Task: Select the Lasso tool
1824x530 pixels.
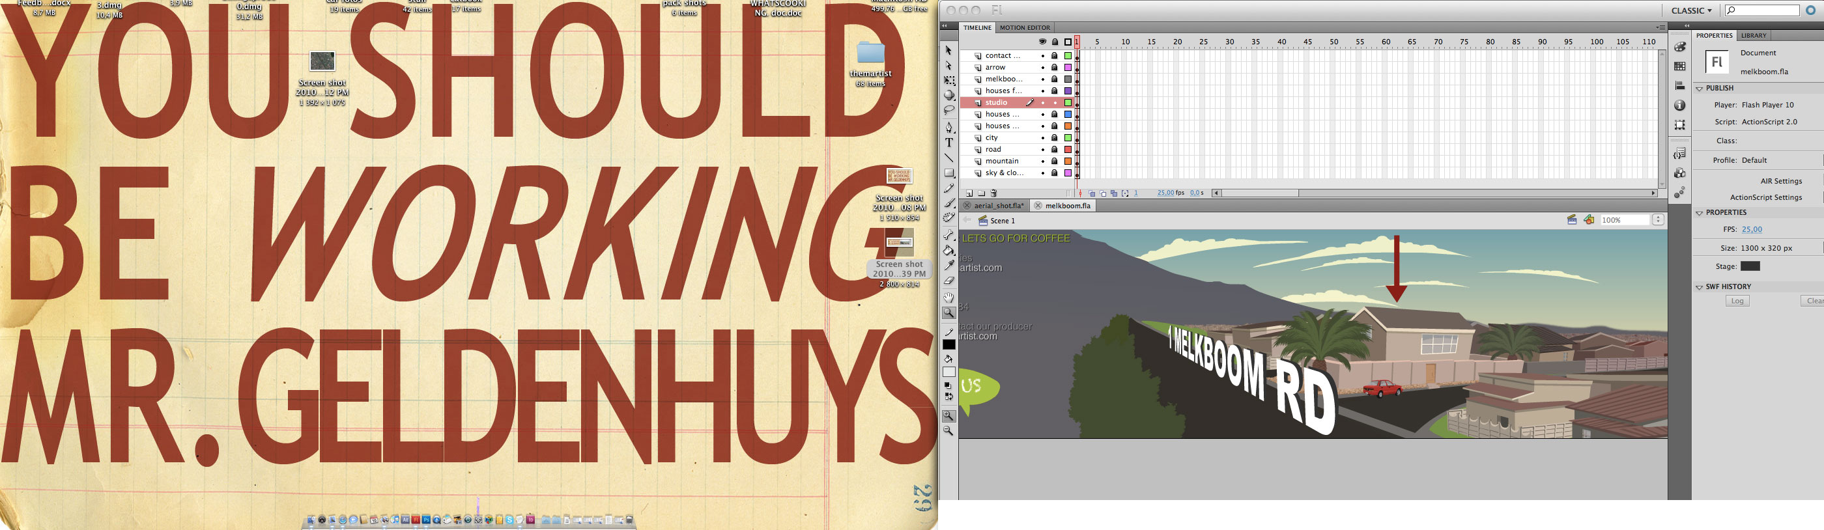Action: [x=949, y=109]
